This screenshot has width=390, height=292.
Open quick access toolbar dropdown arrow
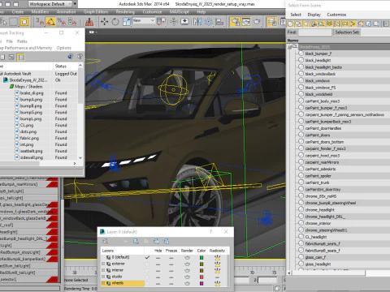[x=75, y=4]
